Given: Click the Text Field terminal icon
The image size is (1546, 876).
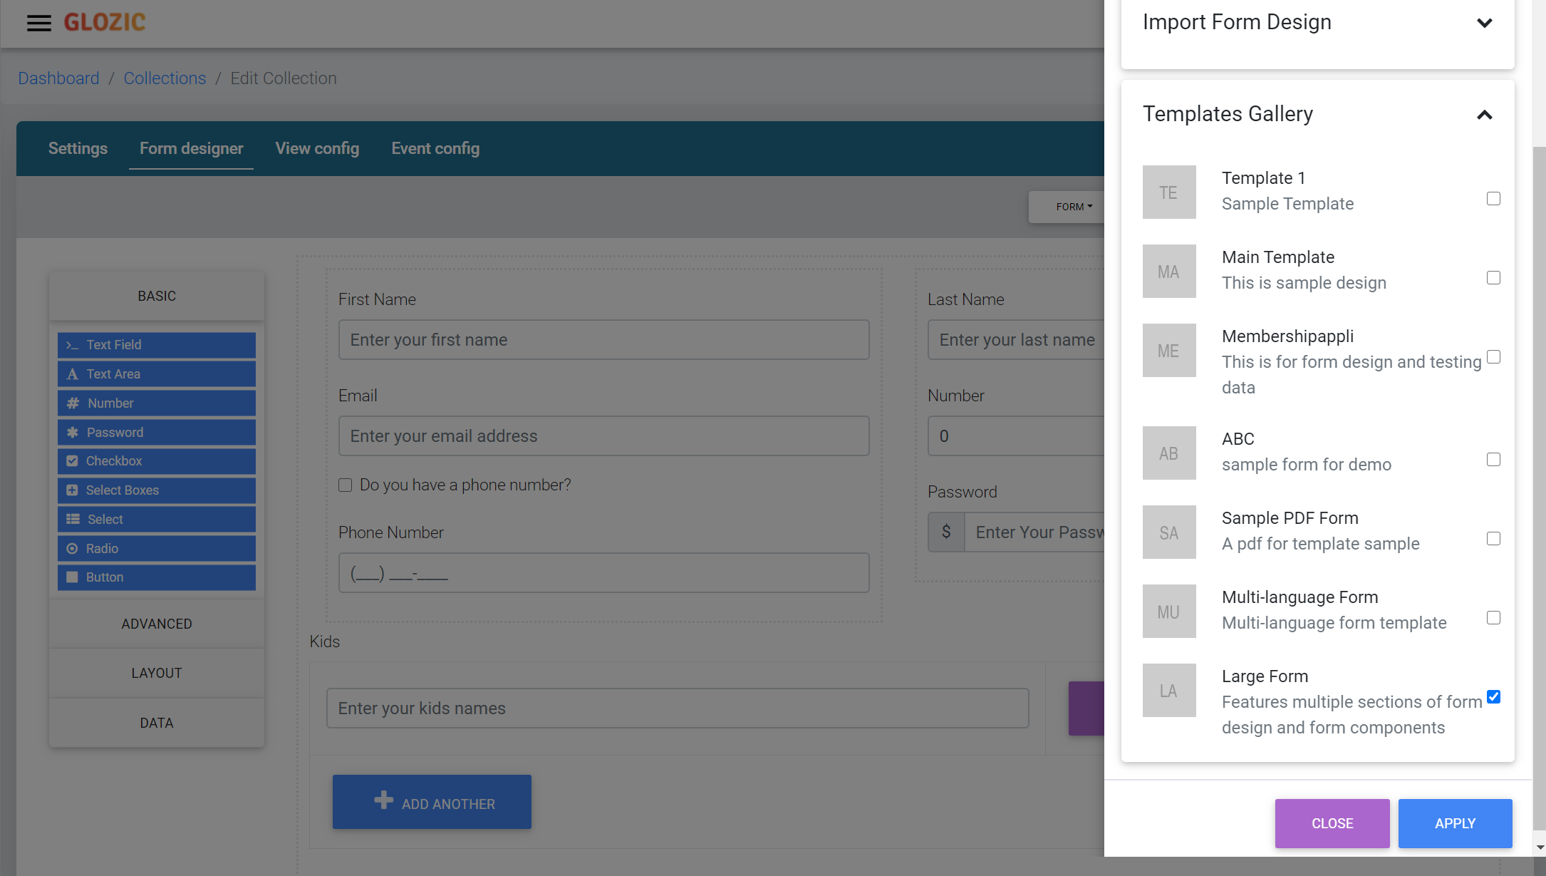Looking at the screenshot, I should point(72,345).
